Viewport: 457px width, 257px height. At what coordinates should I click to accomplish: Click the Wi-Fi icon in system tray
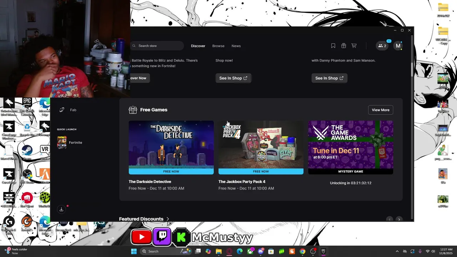pyautogui.click(x=428, y=251)
